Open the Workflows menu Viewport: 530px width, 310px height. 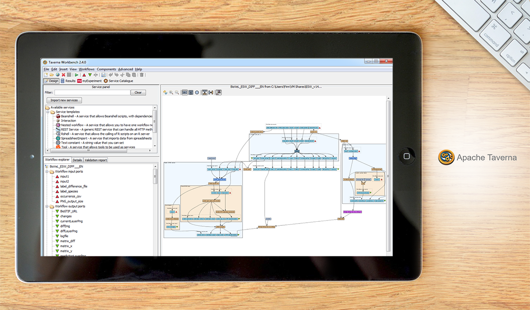[86, 69]
